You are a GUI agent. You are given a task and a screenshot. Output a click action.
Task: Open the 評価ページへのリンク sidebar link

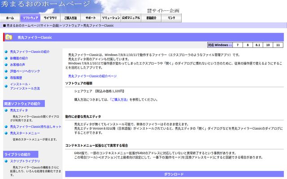click(25, 71)
